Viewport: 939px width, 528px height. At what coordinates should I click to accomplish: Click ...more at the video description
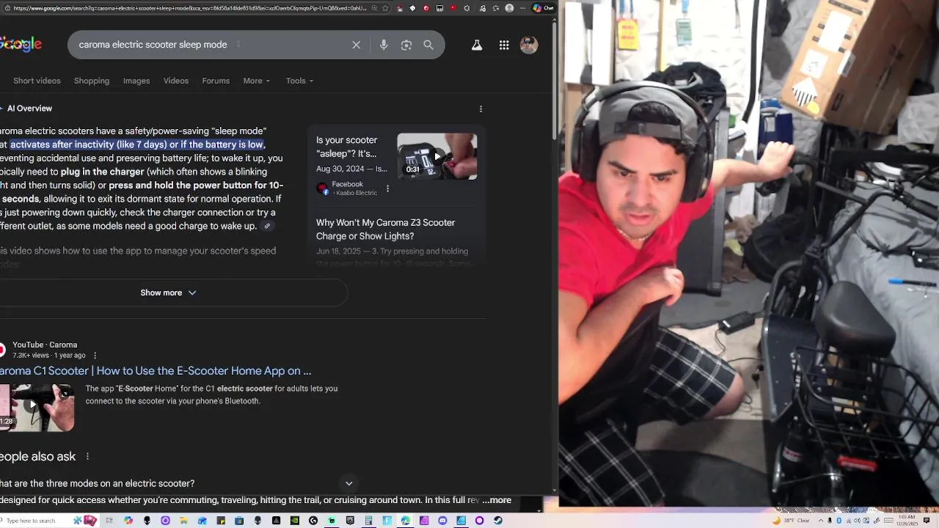[497, 500]
